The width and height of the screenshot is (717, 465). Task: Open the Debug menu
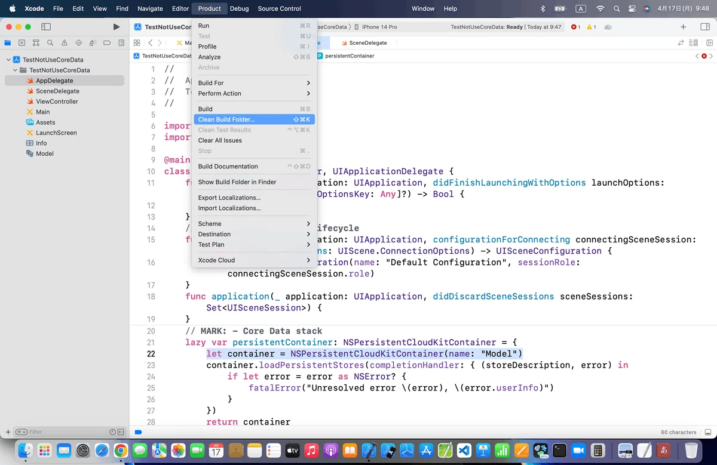(239, 8)
